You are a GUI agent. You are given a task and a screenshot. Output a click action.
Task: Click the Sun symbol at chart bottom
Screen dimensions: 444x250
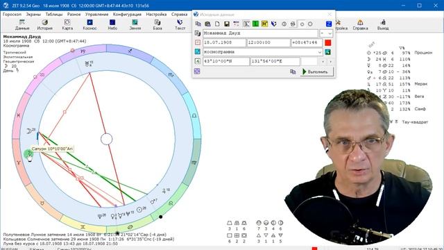(139, 210)
